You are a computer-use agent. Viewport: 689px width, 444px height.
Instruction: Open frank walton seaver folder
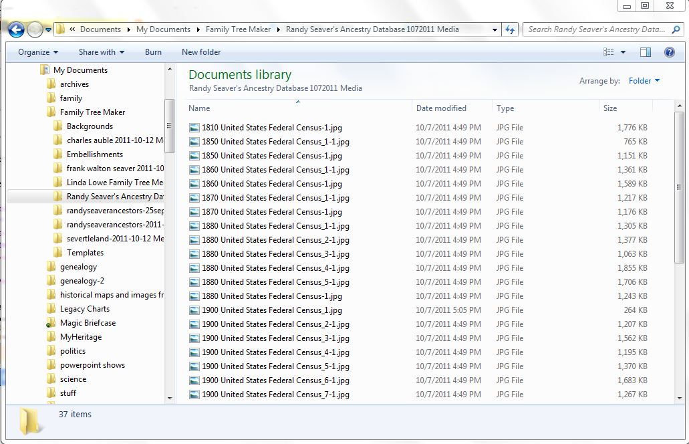point(115,169)
